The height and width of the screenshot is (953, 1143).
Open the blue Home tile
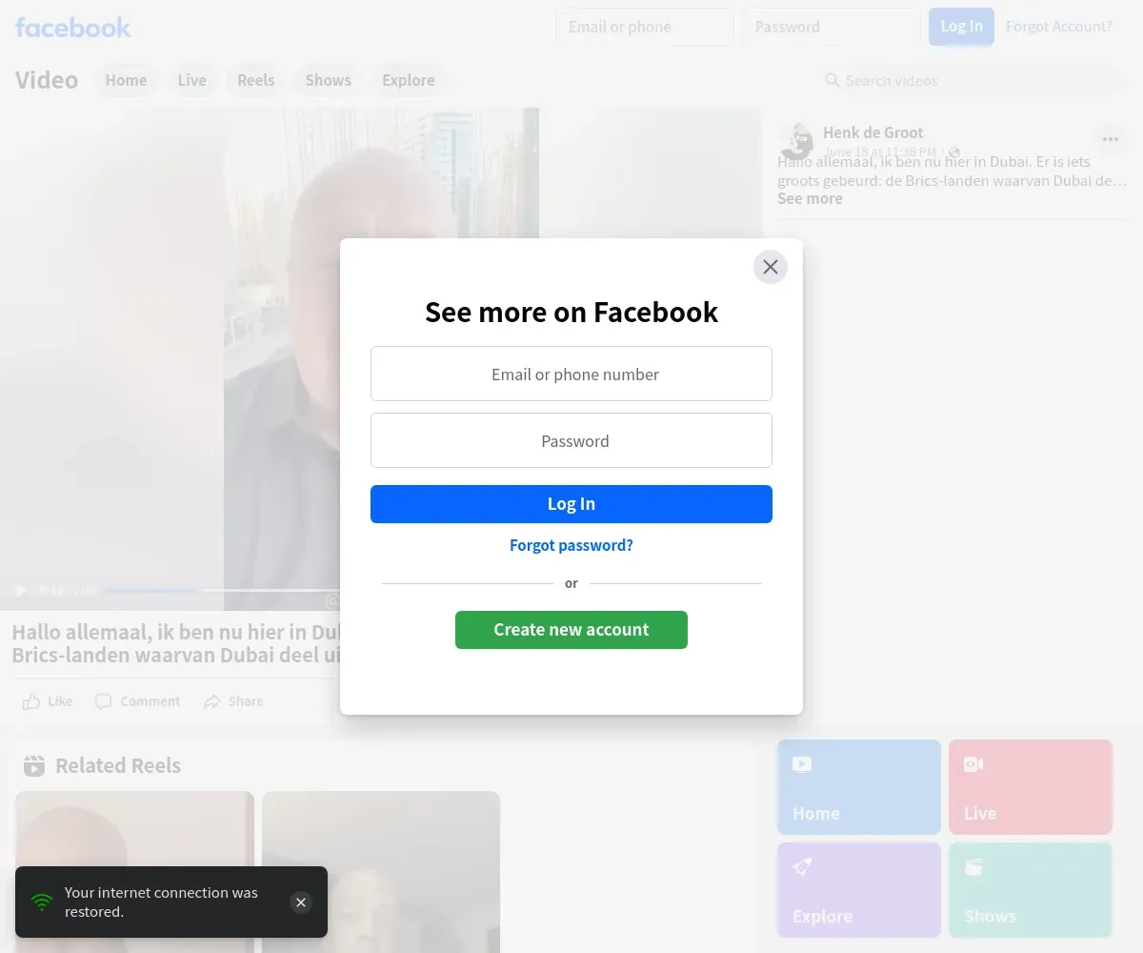pyautogui.click(x=859, y=787)
